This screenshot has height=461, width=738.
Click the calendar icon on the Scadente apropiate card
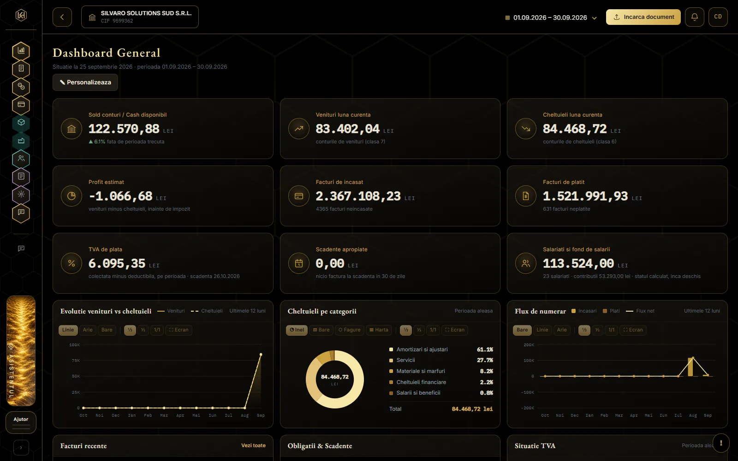tap(299, 264)
